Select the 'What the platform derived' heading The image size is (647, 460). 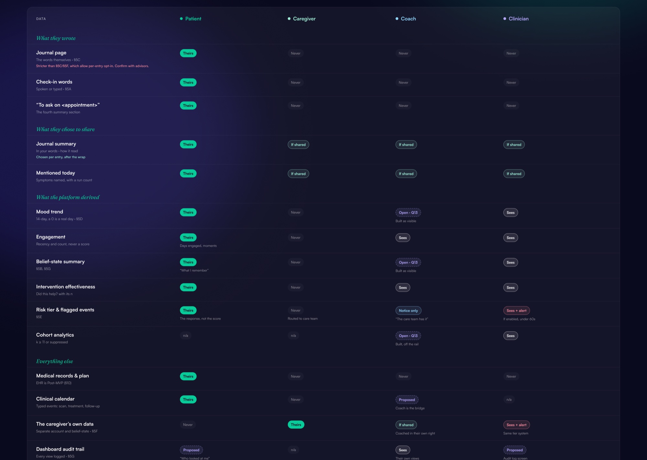(68, 197)
